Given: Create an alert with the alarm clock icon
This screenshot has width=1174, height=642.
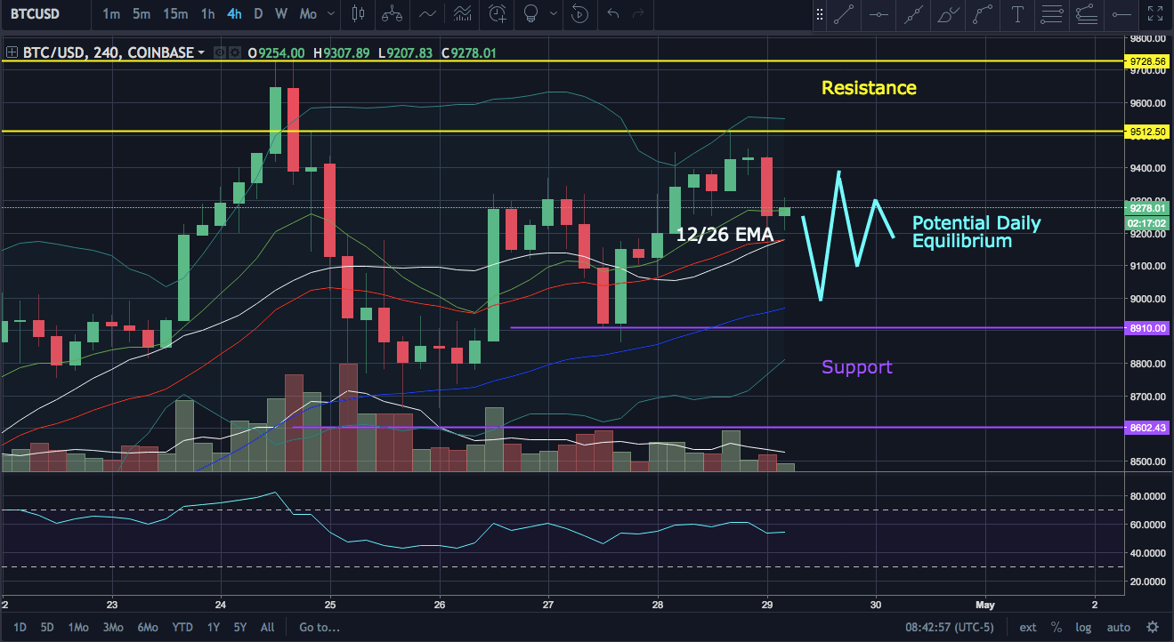Looking at the screenshot, I should (498, 13).
